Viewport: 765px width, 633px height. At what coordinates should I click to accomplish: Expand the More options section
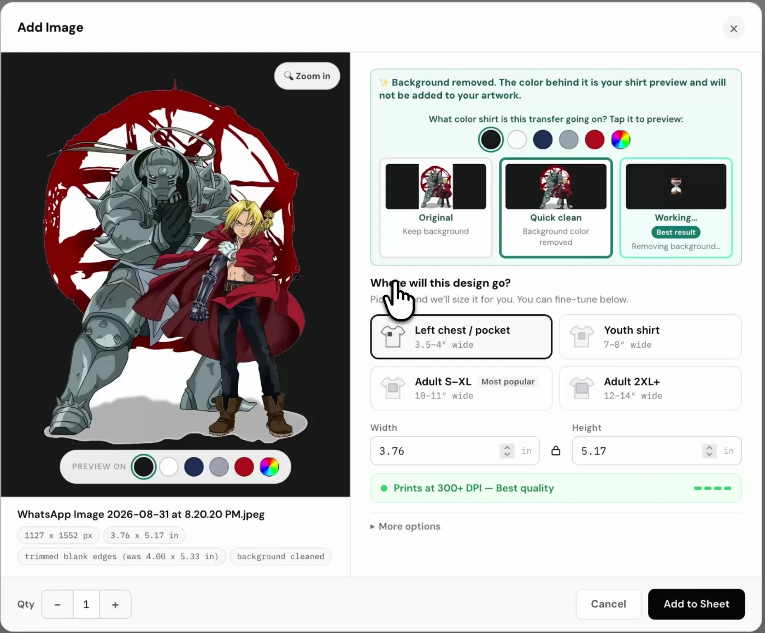coord(405,526)
